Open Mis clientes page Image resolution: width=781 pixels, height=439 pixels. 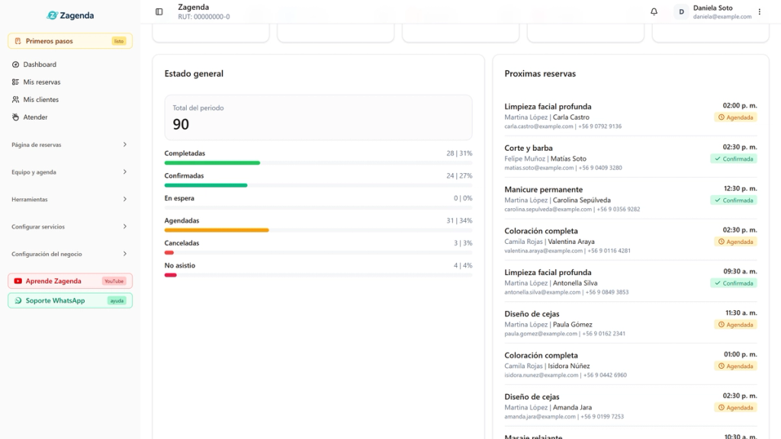[x=69, y=100]
